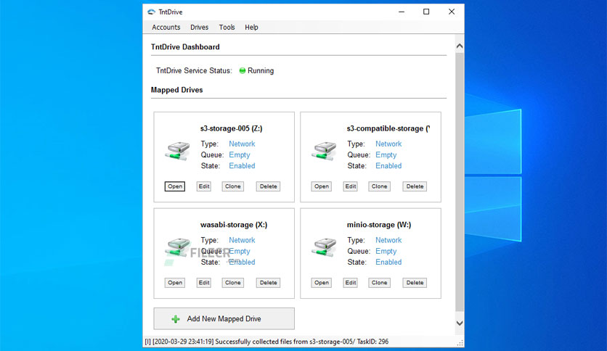This screenshot has height=351, width=607.
Task: Clone the s3-storage-005 (Z:) drive
Action: (x=233, y=186)
